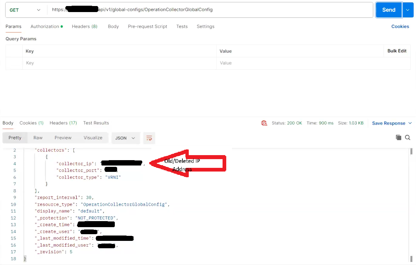Open the Tests tab

(182, 26)
